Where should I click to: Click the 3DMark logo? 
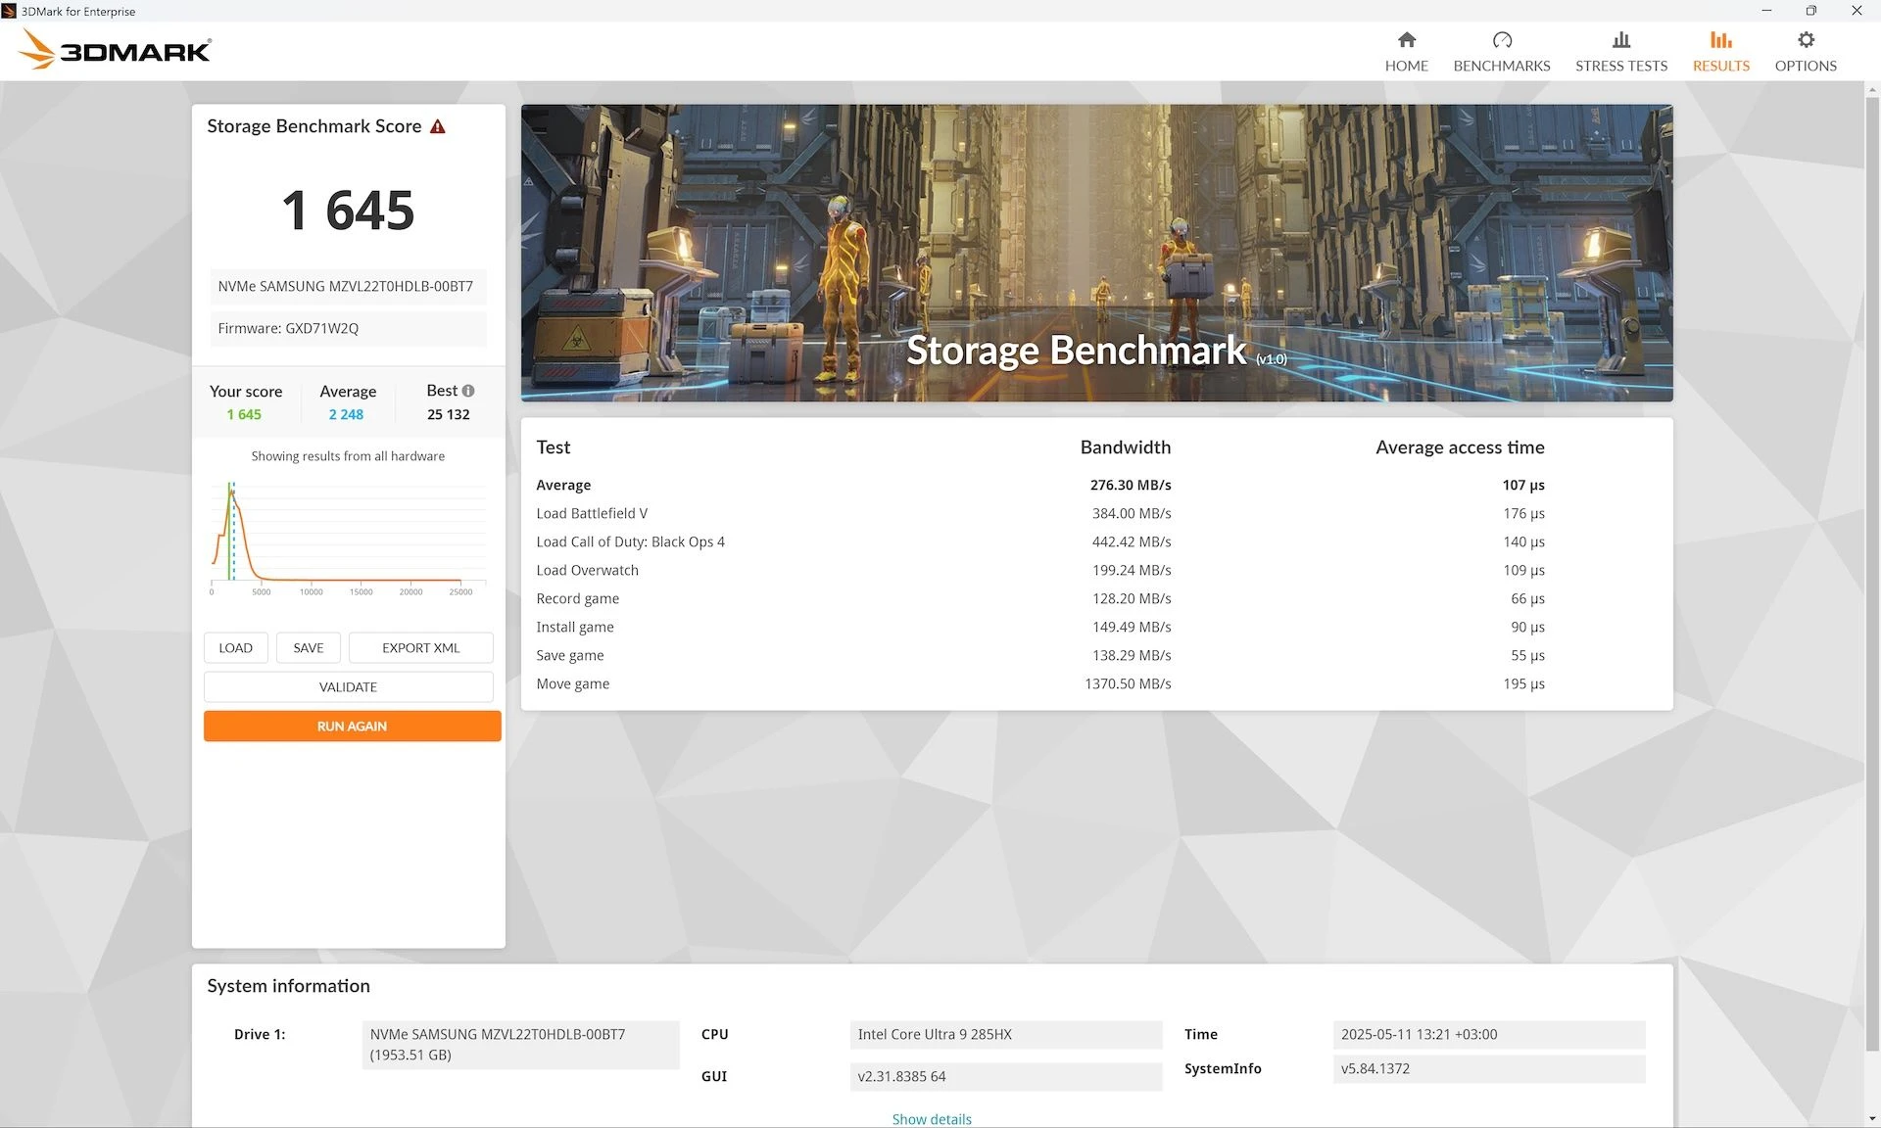(115, 49)
